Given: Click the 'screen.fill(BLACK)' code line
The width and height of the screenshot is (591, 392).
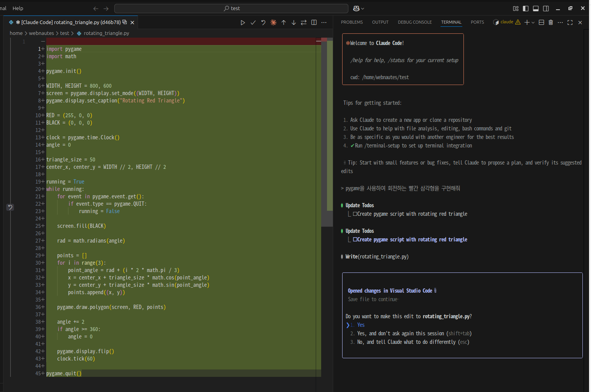Looking at the screenshot, I should pyautogui.click(x=82, y=226).
